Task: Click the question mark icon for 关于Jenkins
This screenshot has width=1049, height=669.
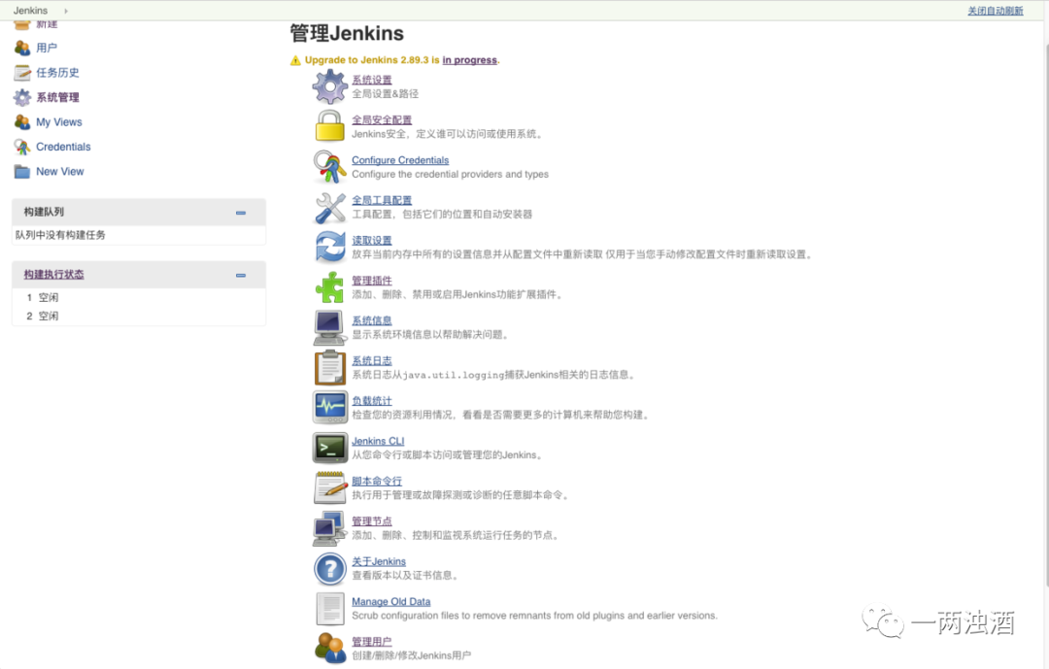Action: coord(330,567)
